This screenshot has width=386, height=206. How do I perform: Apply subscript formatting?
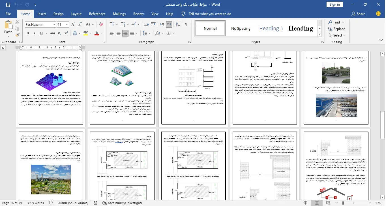pos(60,33)
